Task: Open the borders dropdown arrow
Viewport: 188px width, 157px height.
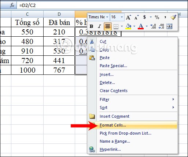Action: coord(122,26)
